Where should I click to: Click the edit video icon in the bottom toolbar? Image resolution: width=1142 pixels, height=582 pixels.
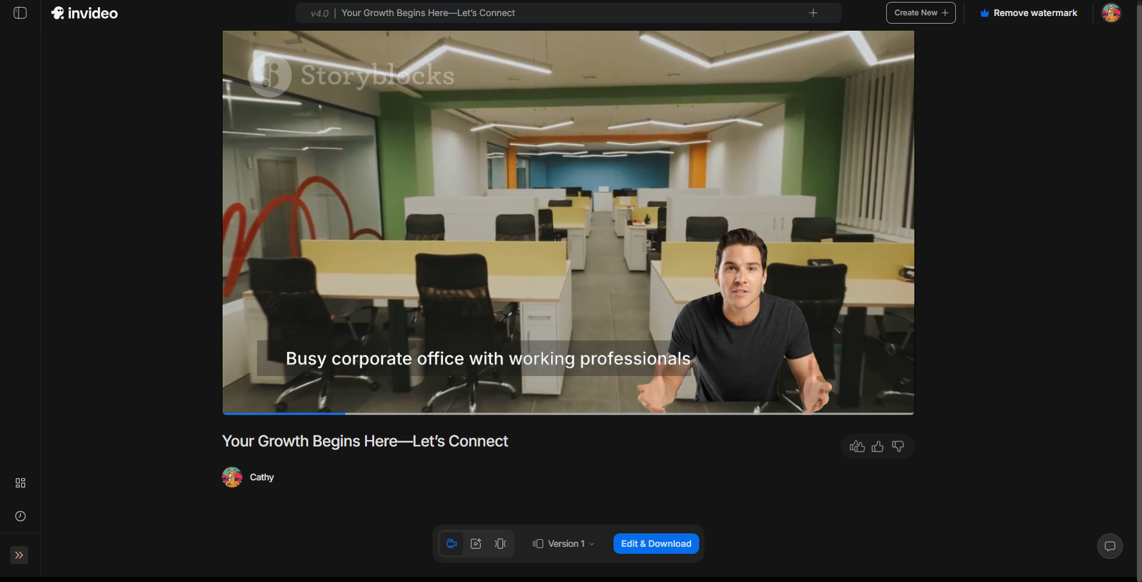pos(476,544)
